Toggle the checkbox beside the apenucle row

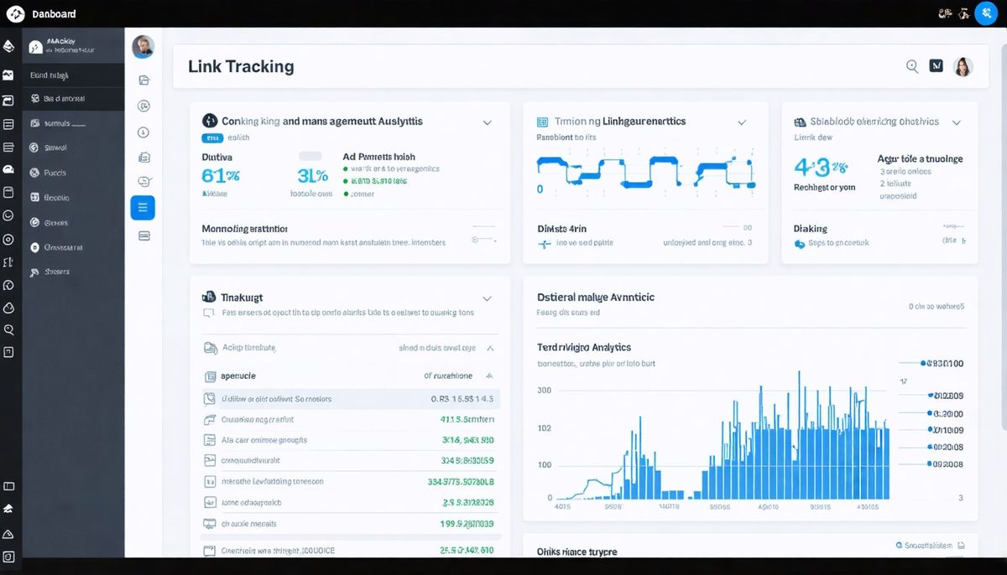[x=210, y=376]
